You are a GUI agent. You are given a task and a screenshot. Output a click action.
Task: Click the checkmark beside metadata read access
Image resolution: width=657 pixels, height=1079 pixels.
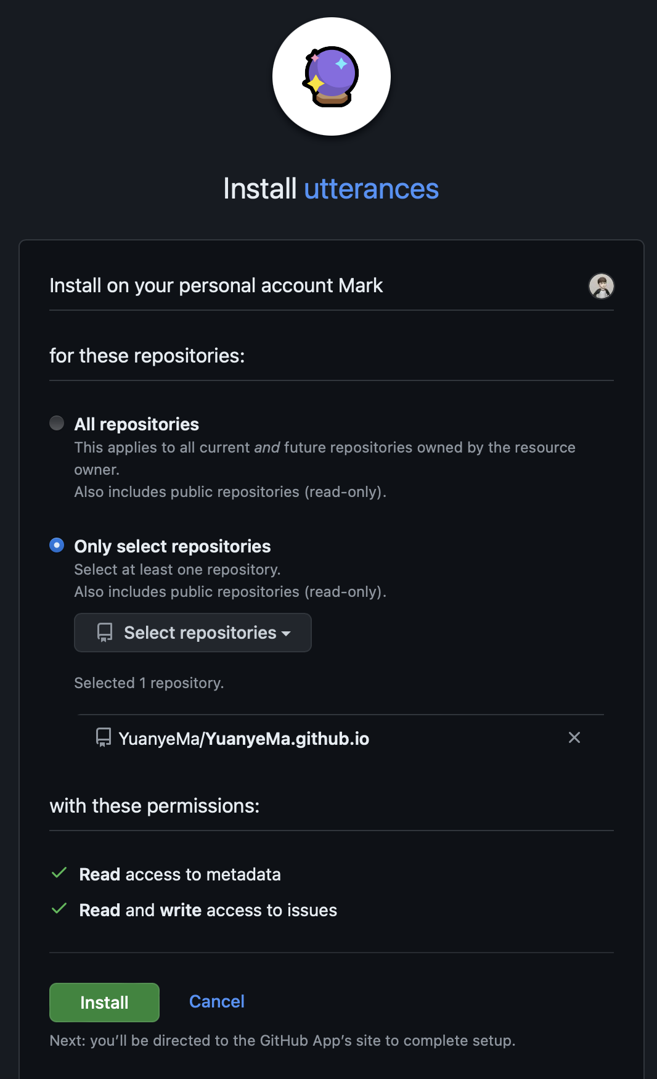click(59, 873)
